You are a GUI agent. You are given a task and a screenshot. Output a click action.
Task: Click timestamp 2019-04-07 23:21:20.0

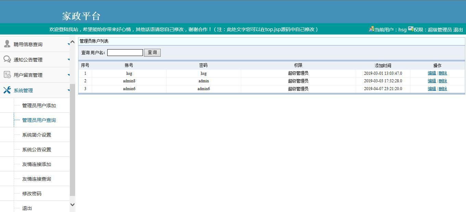383,89
